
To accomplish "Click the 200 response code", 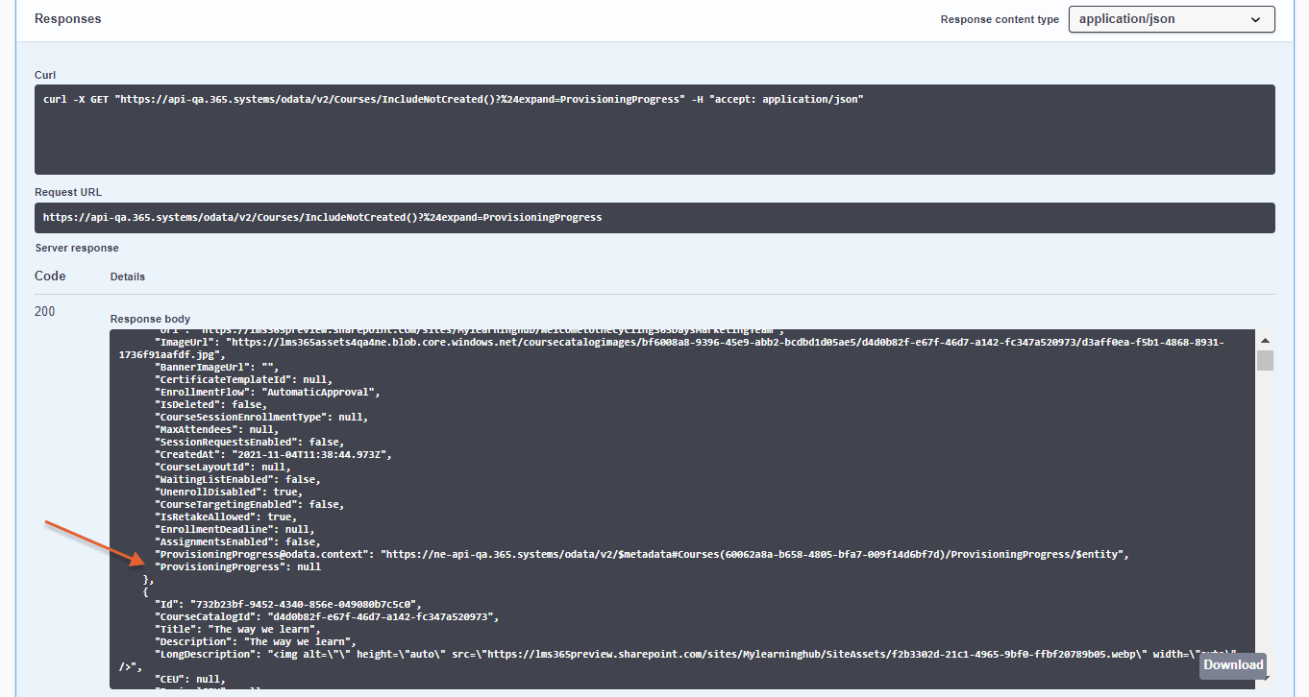I will point(45,311).
